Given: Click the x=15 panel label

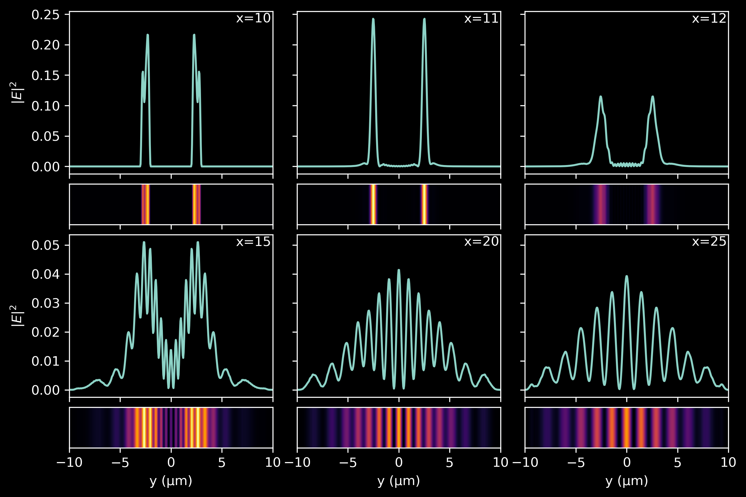Looking at the screenshot, I should (253, 242).
